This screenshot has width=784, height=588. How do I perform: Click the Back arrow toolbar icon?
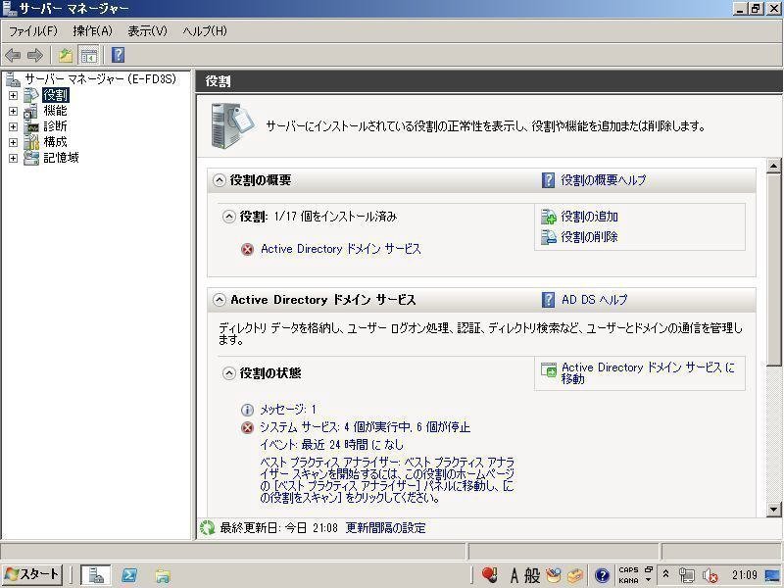pos(13,55)
